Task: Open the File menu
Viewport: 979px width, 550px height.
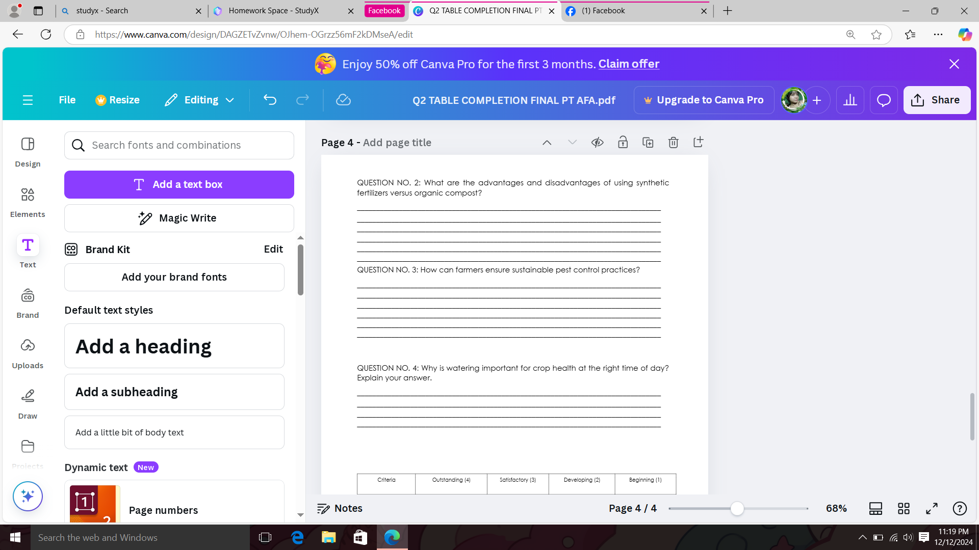Action: pyautogui.click(x=67, y=100)
